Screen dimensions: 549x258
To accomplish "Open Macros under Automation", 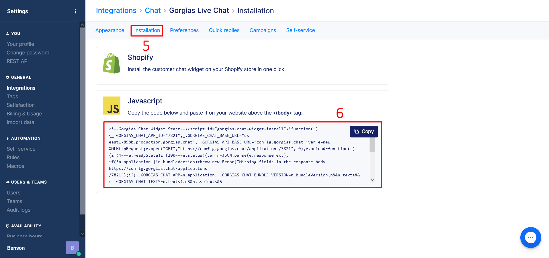I will click(x=15, y=166).
